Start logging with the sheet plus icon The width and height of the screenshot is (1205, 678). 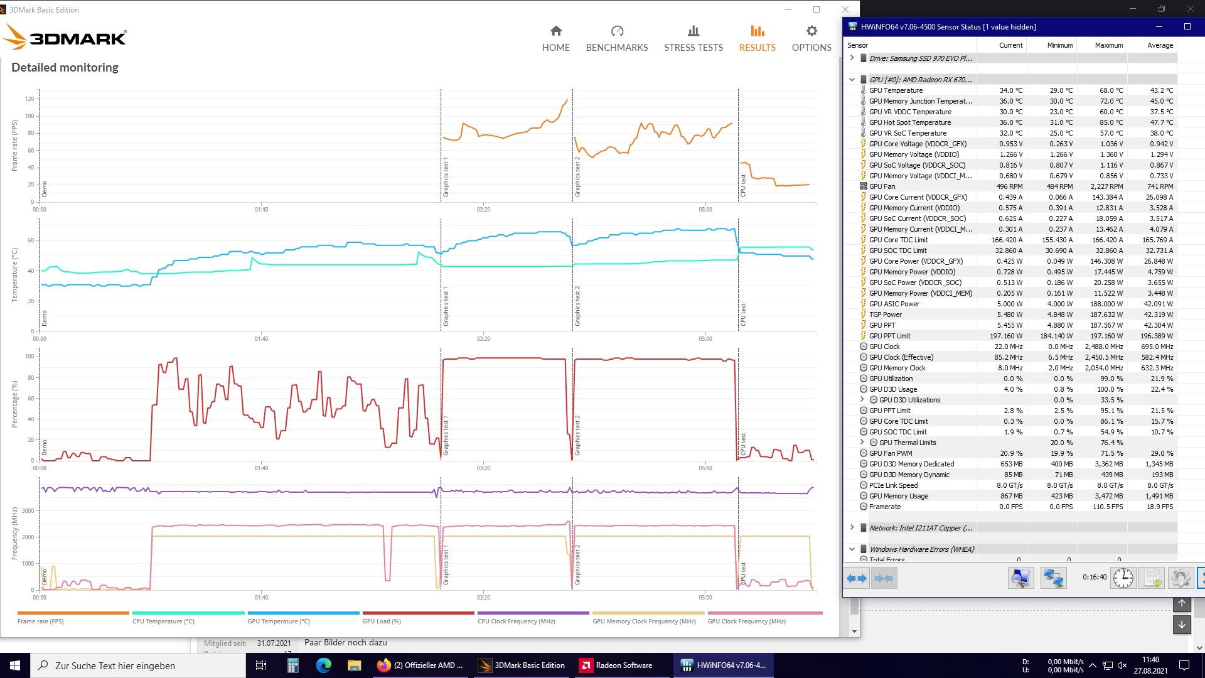pos(1152,578)
